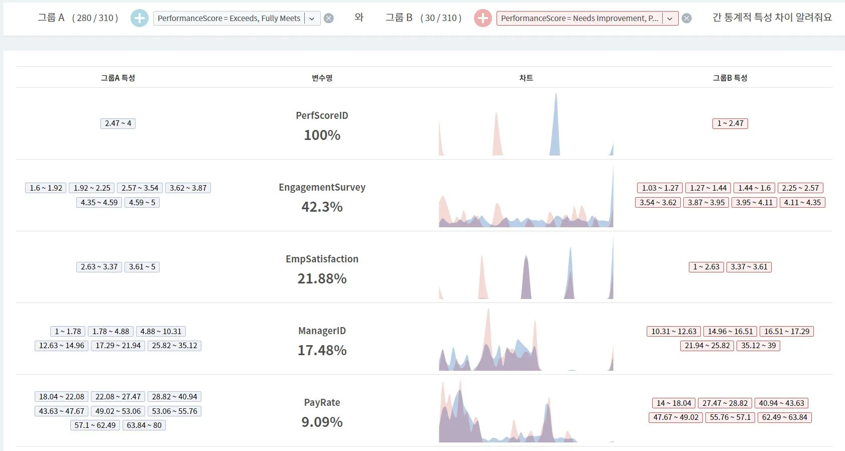
Task: Clear the Group A filter with X icon
Action: pyautogui.click(x=328, y=18)
